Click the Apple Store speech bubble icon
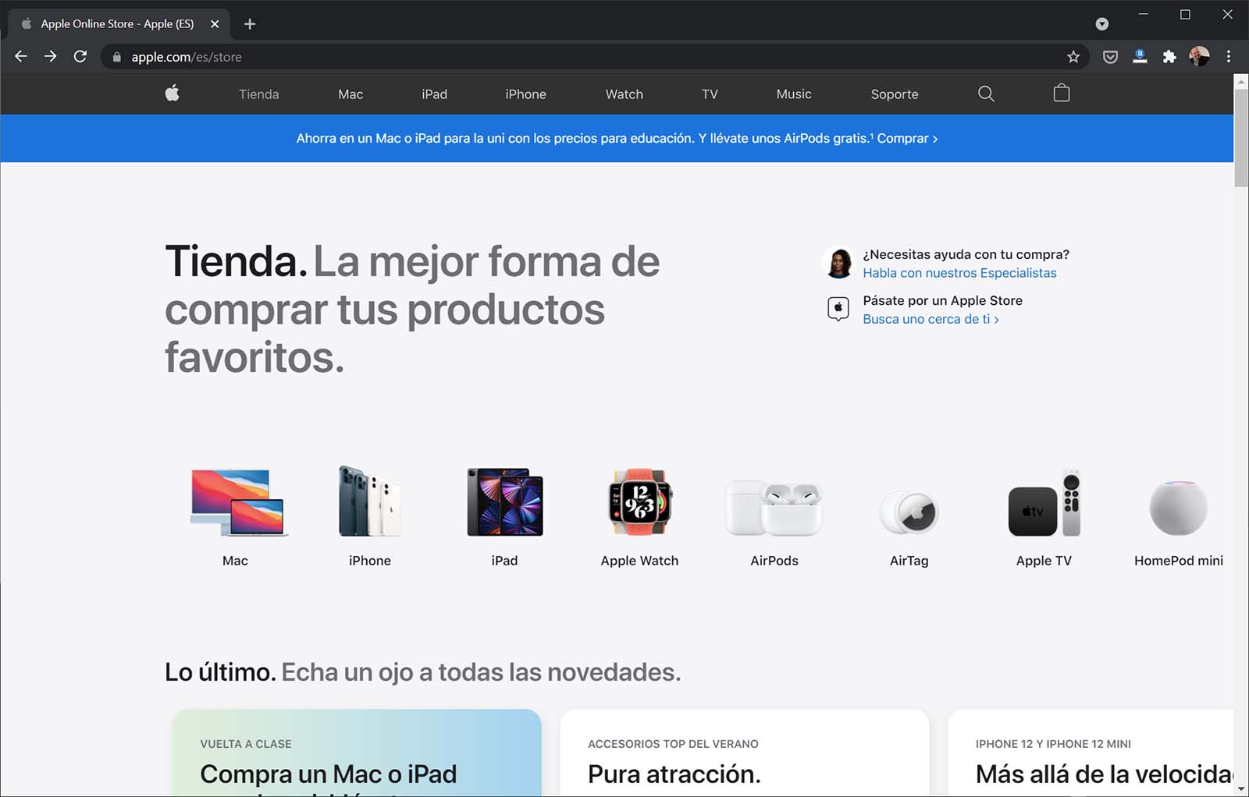The height and width of the screenshot is (797, 1249). click(838, 309)
